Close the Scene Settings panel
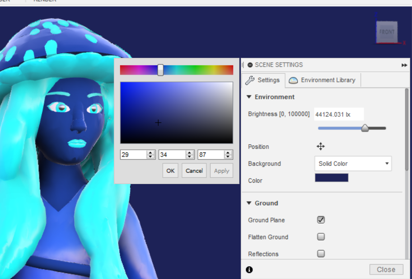This screenshot has width=412, height=279. coord(386,269)
